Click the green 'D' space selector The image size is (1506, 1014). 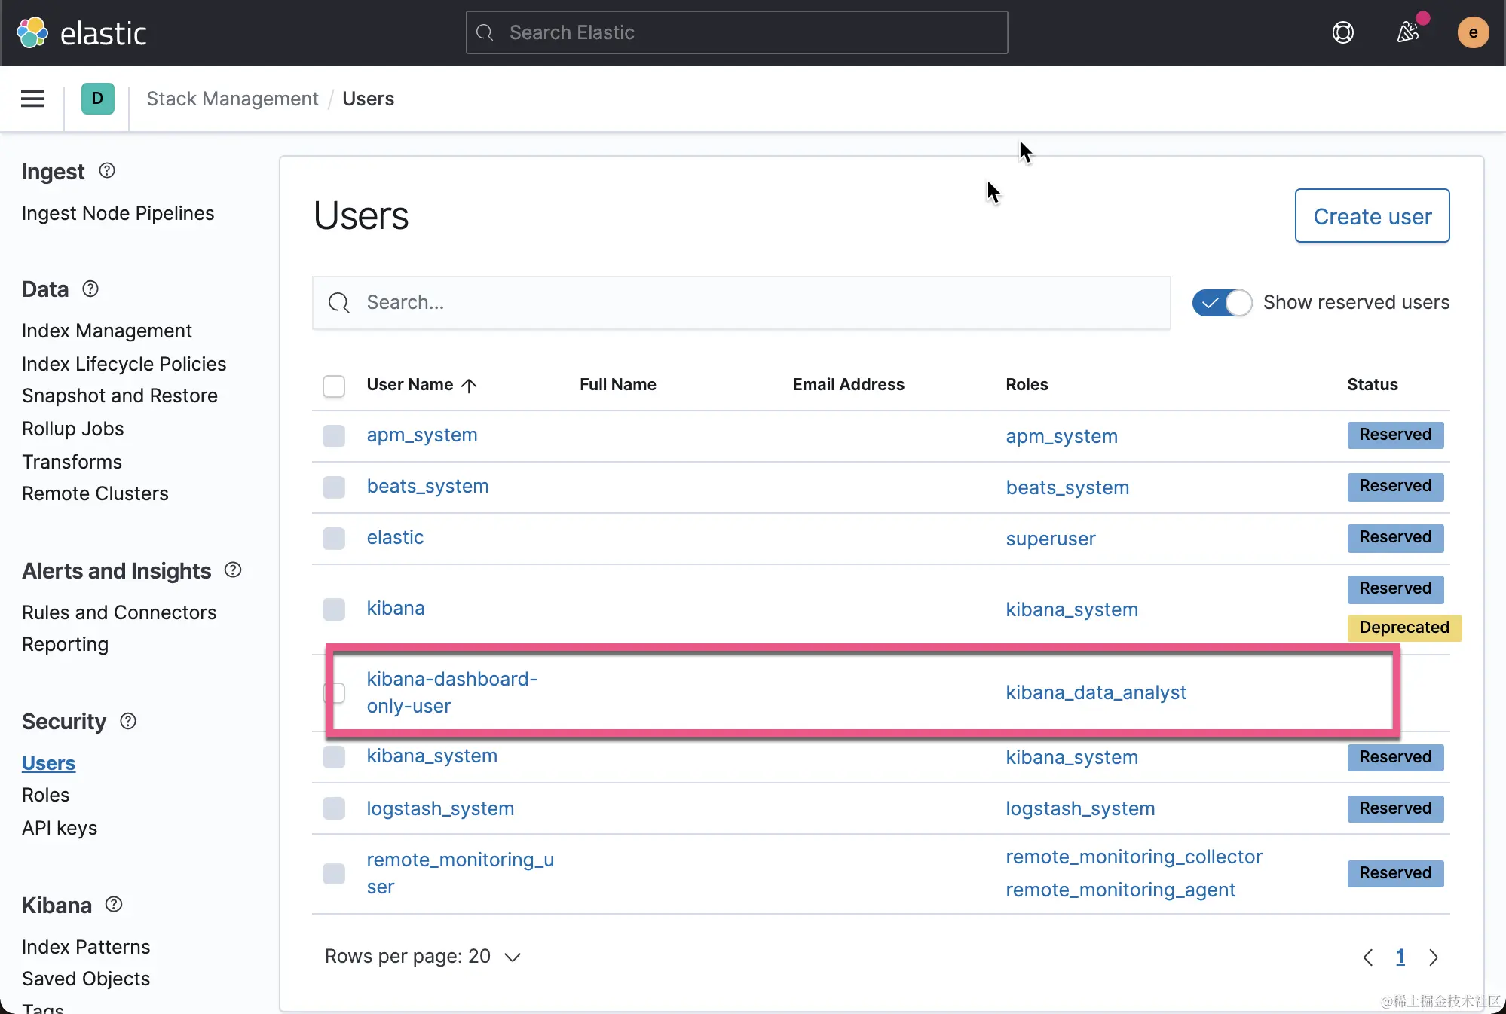97,99
